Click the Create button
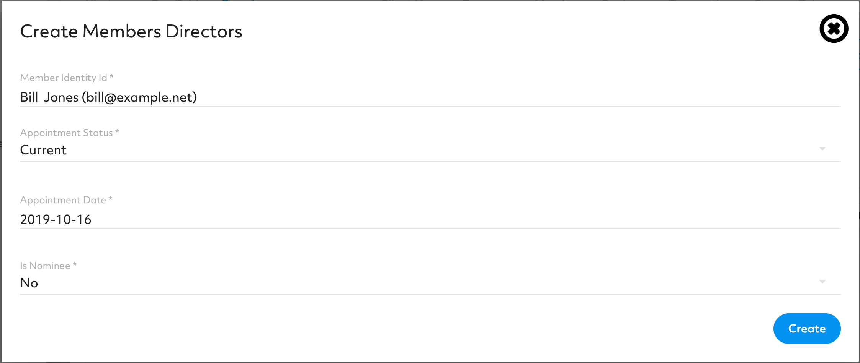860x363 pixels. [807, 329]
